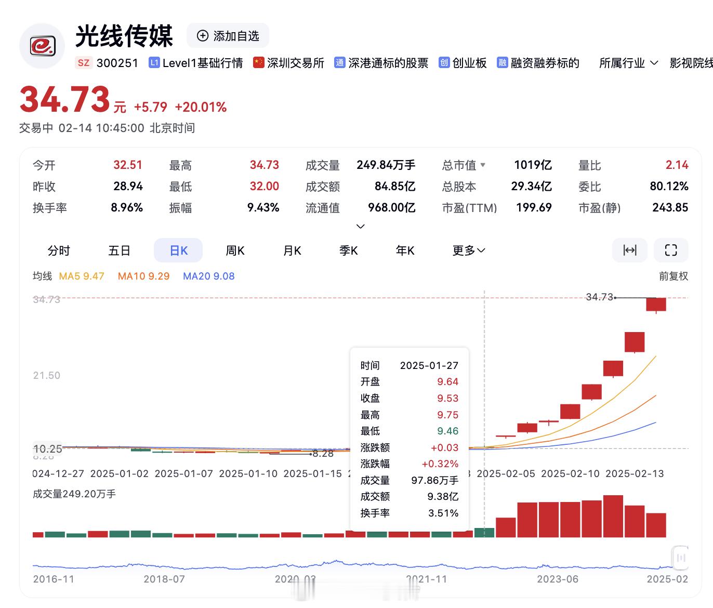The height and width of the screenshot is (608, 713).
Task: Change 前复权 adjustment setting
Action: [x=674, y=276]
